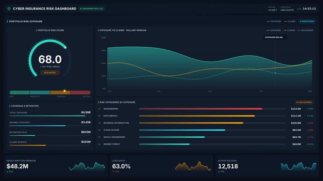Select the Social Engineering category label
Screen dimensions: 323x181
[x=114, y=137]
